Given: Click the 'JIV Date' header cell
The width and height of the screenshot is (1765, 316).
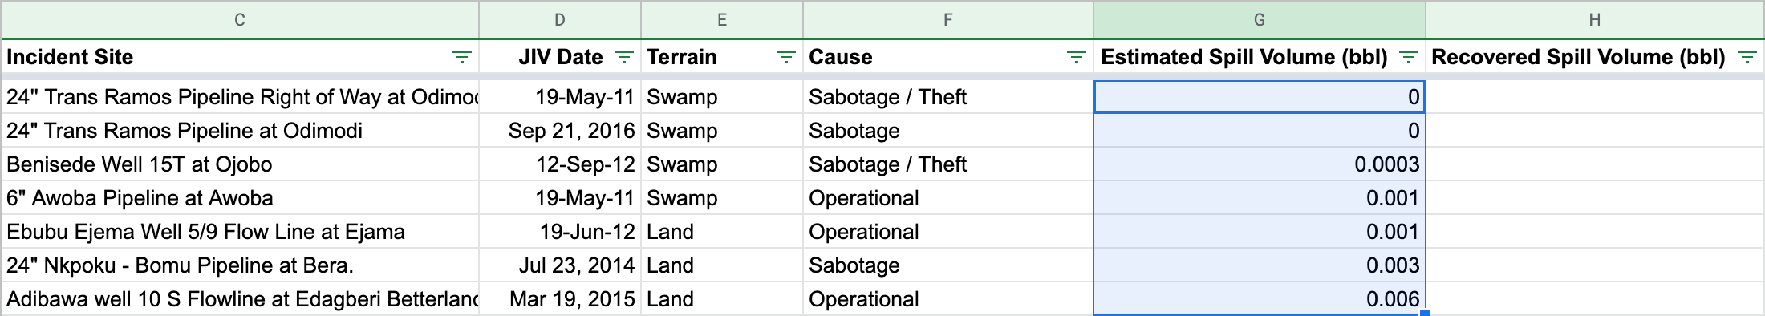Looking at the screenshot, I should click(x=560, y=57).
